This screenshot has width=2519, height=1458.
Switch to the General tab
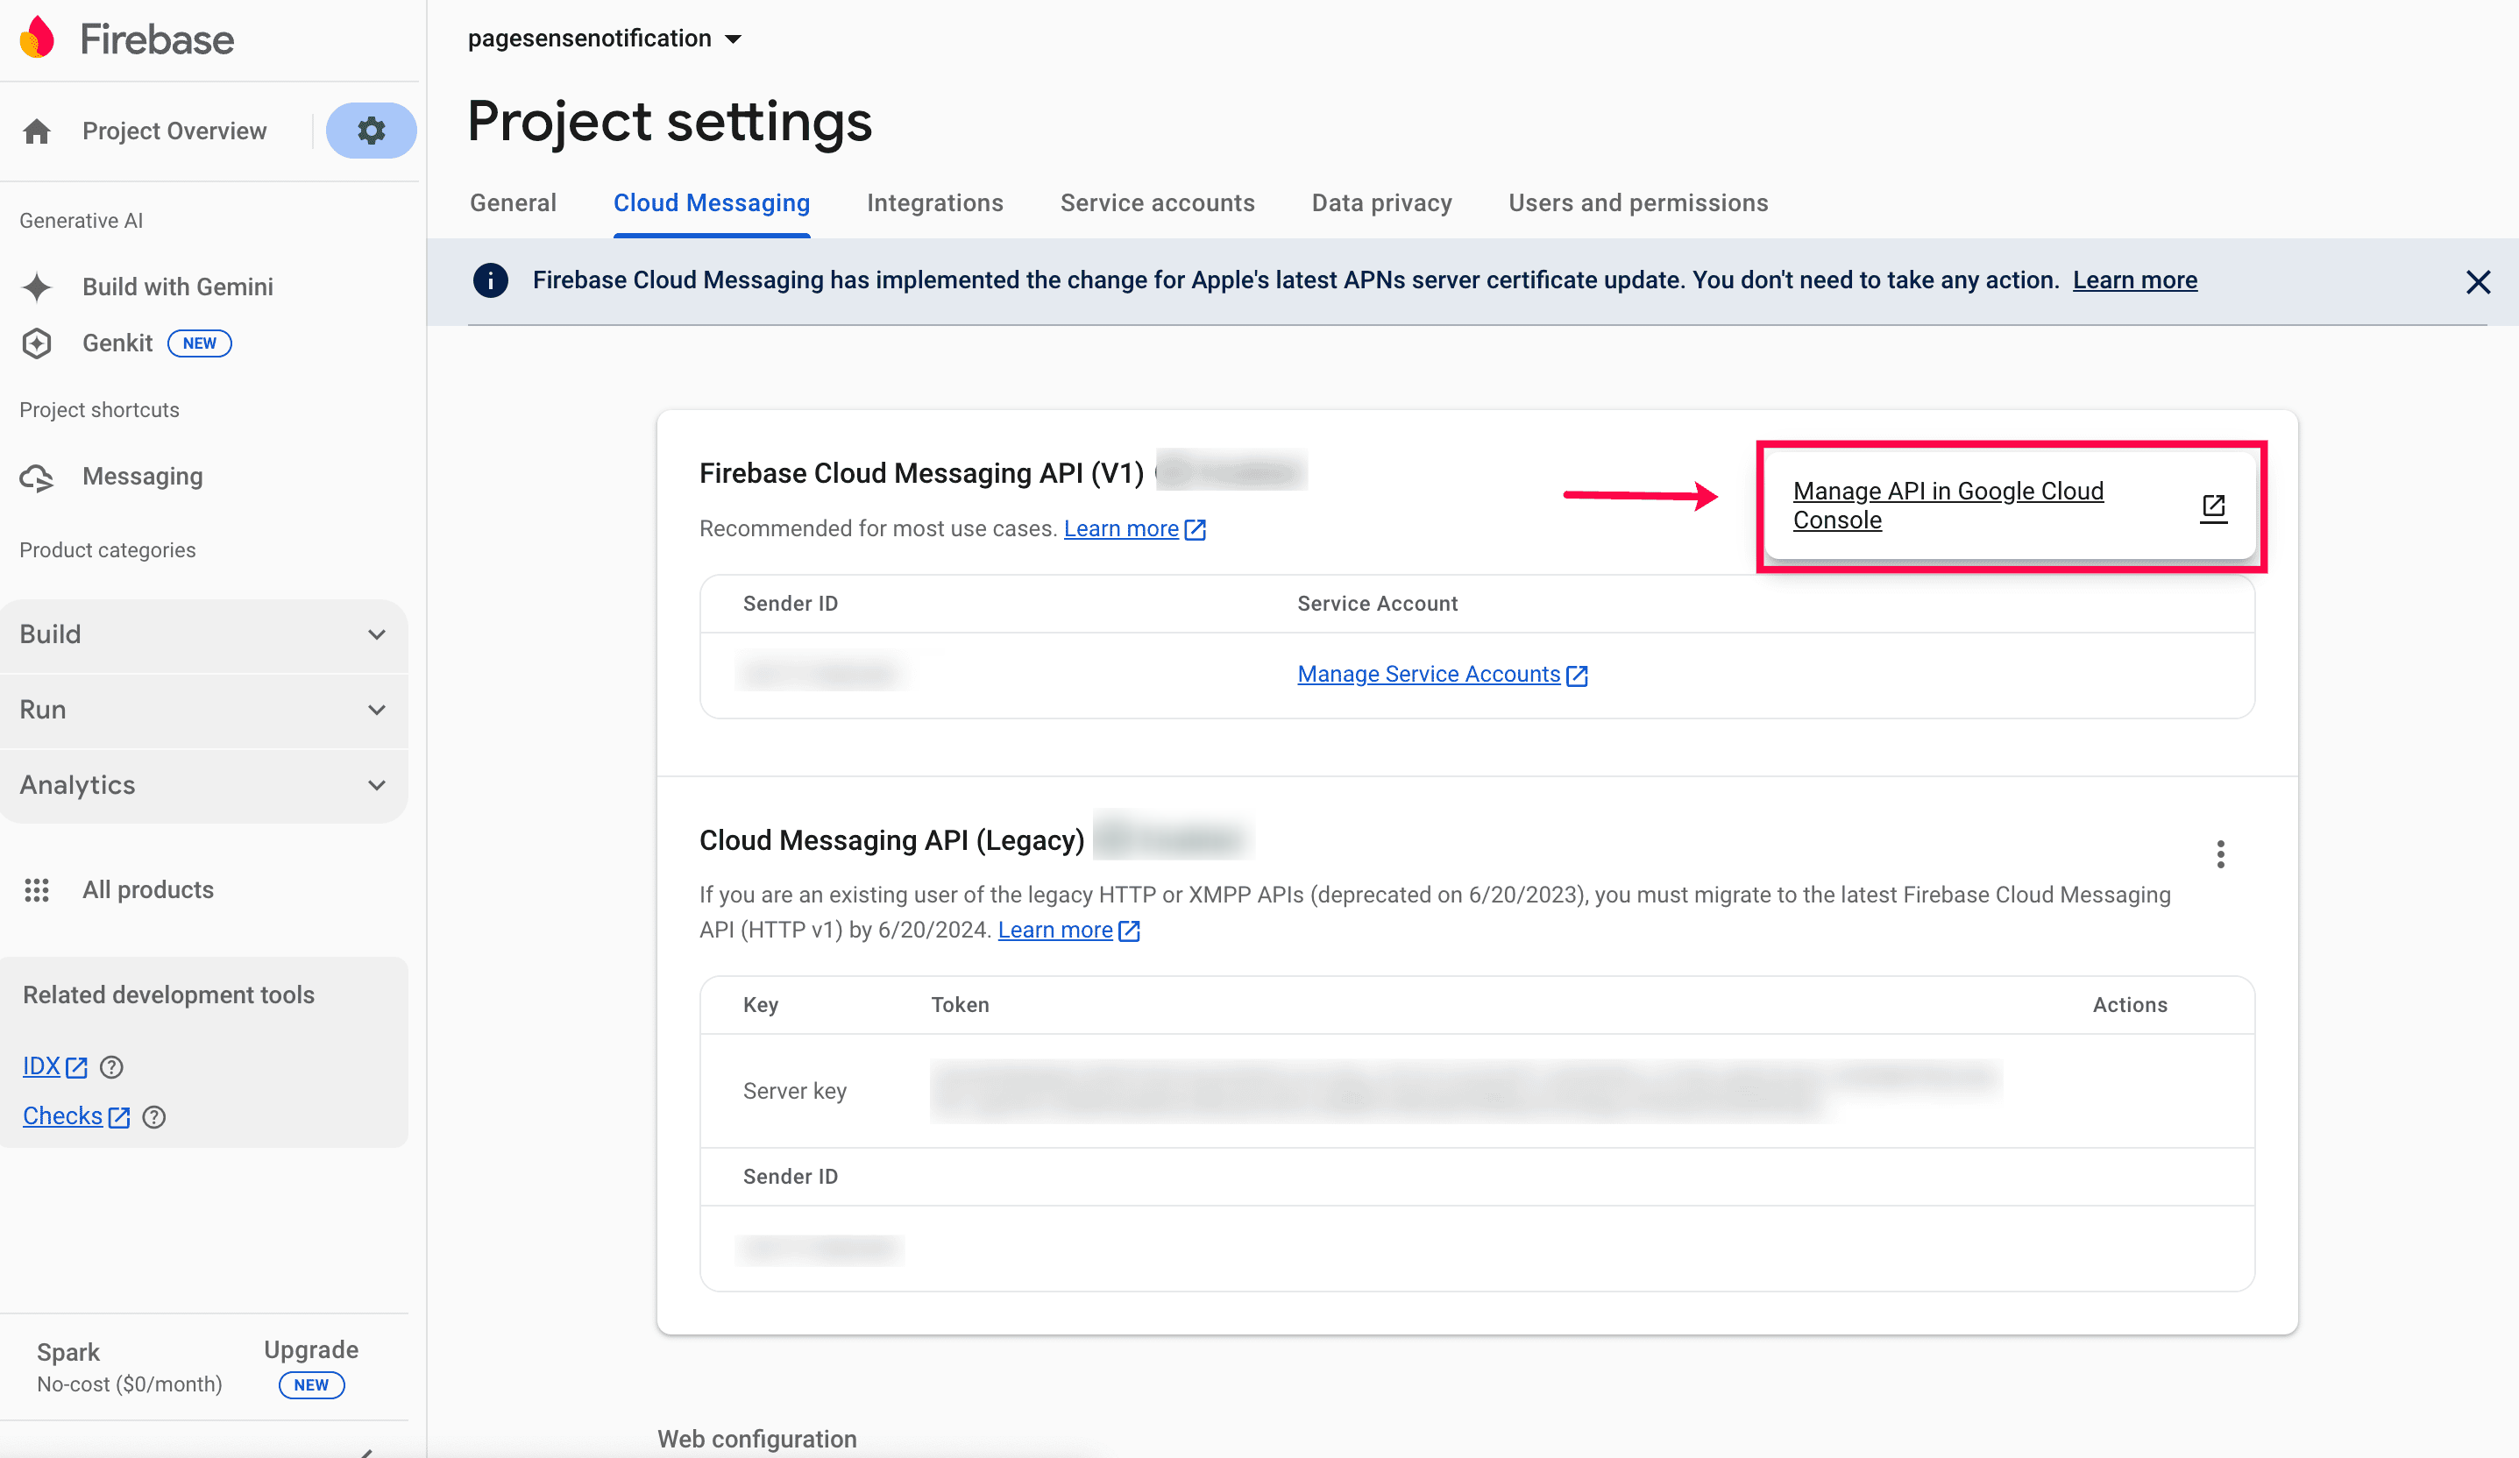coord(513,203)
